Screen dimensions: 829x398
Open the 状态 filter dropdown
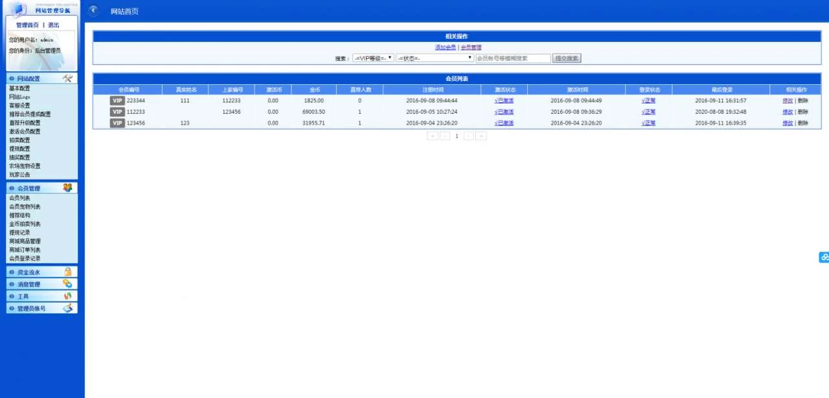(435, 58)
